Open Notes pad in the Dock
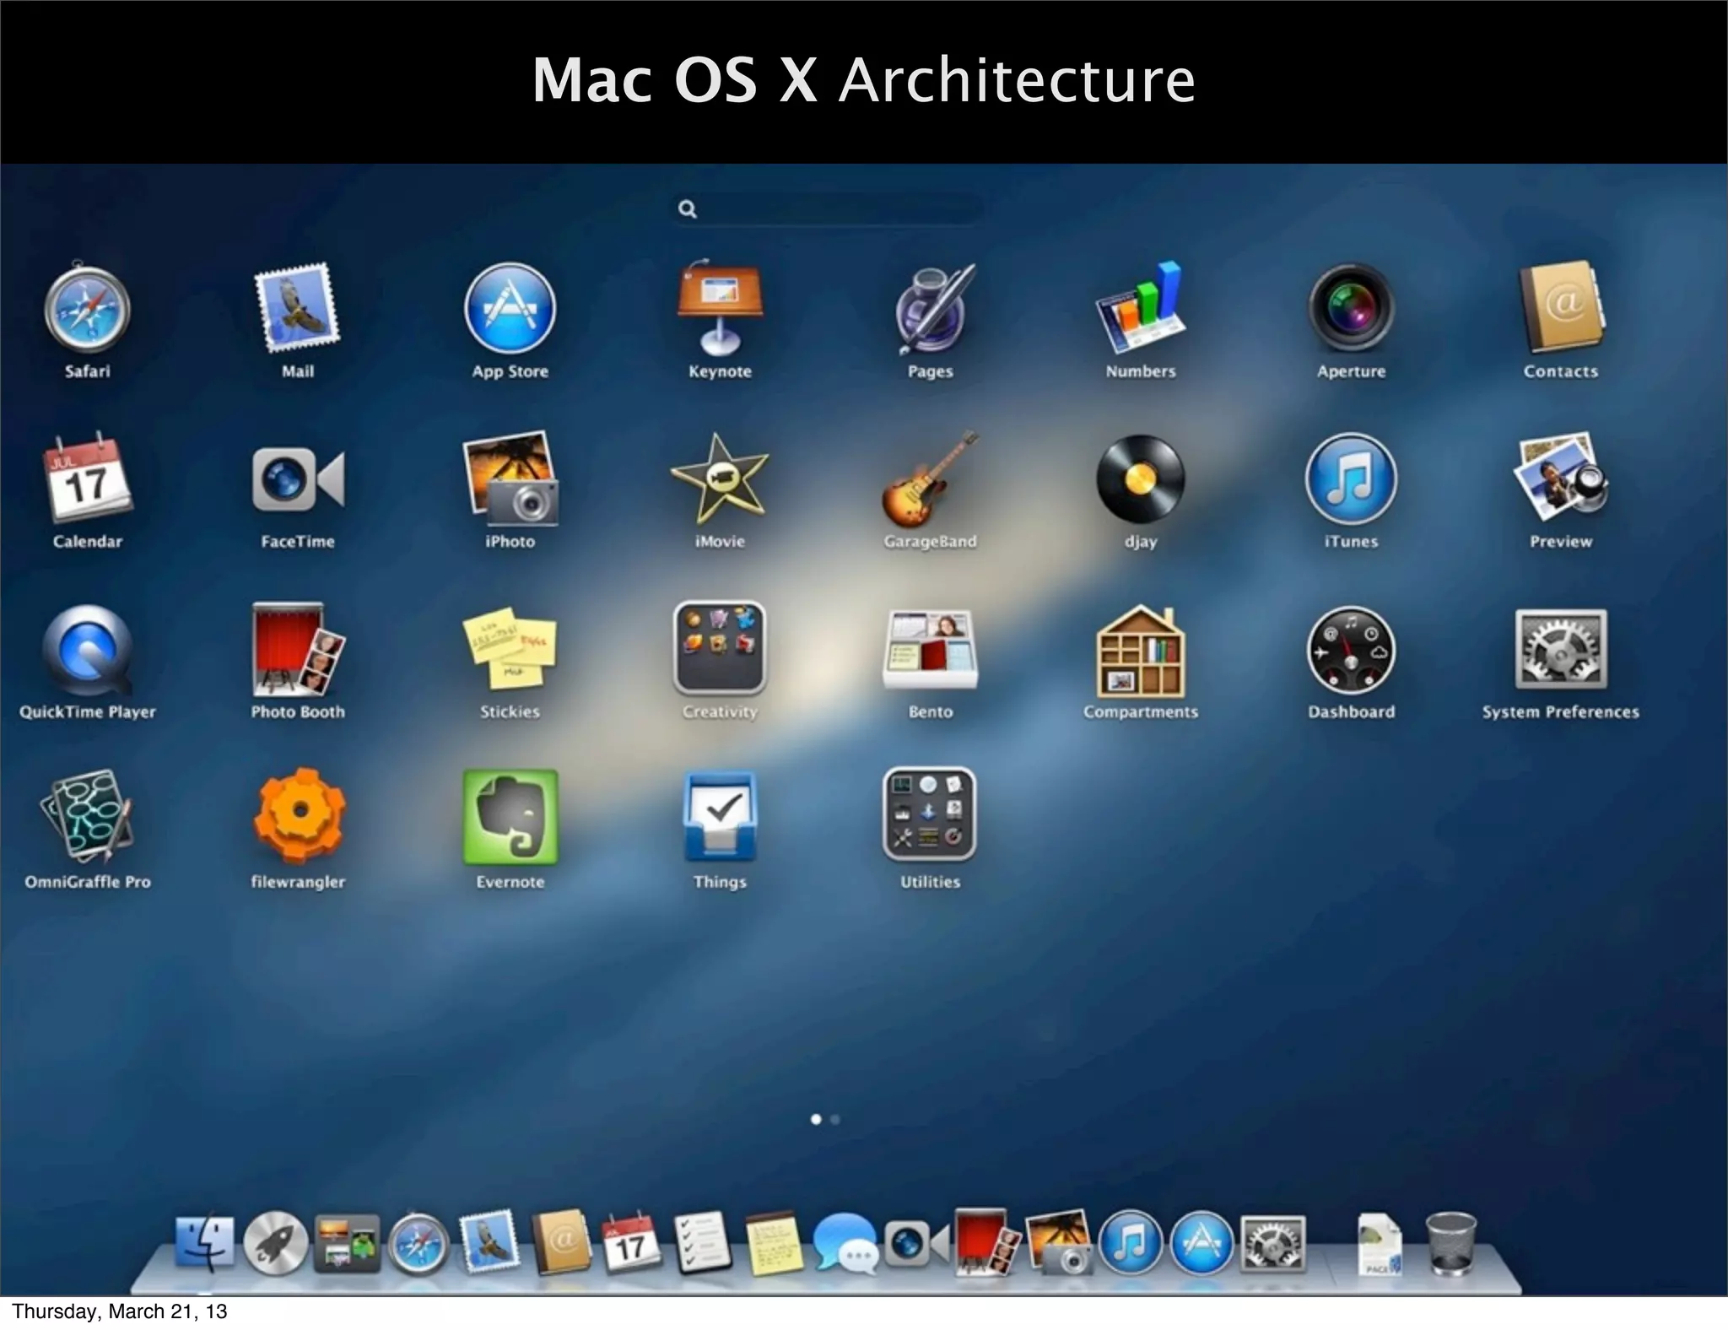1728x1330 pixels. [774, 1243]
